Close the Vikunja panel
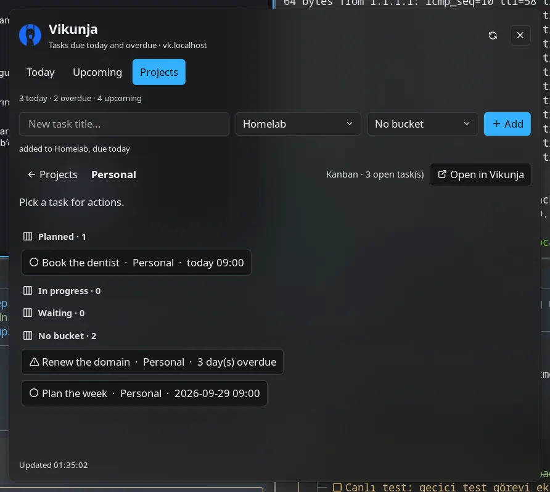550x492 pixels. [x=520, y=35]
